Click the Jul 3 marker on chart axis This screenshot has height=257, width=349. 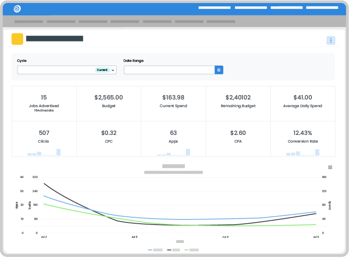pyautogui.click(x=134, y=237)
